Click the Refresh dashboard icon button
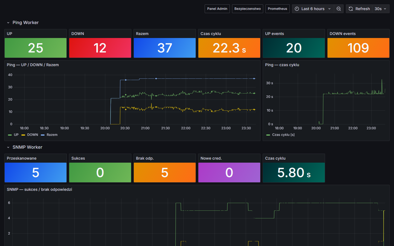The width and height of the screenshot is (394, 246). click(x=351, y=9)
